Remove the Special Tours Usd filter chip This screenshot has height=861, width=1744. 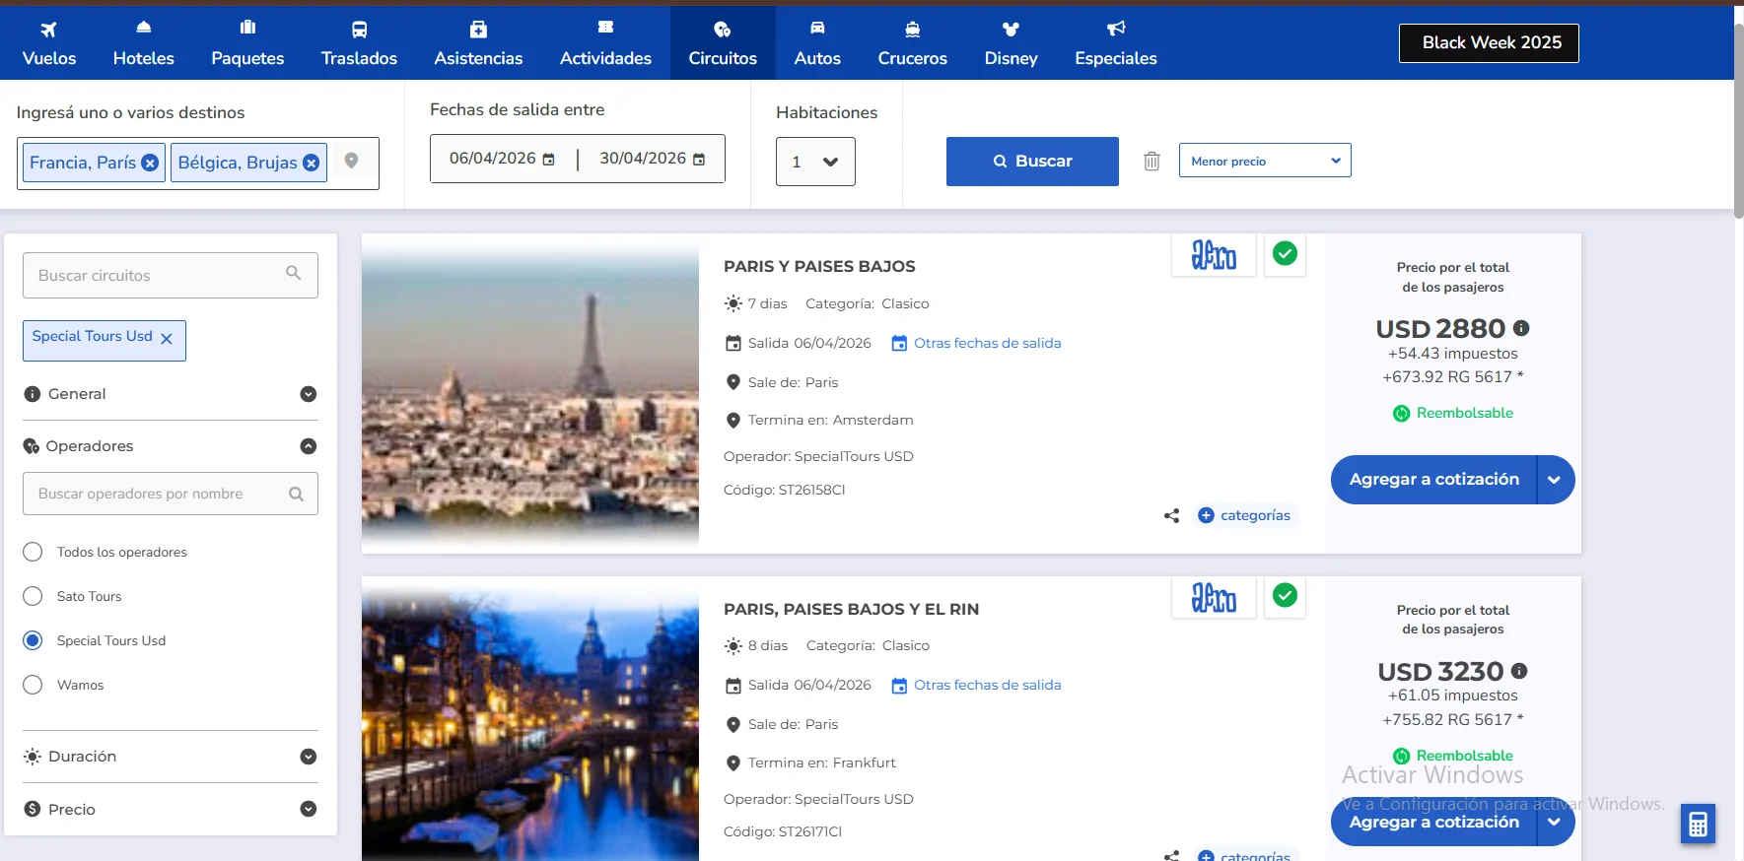pos(167,339)
